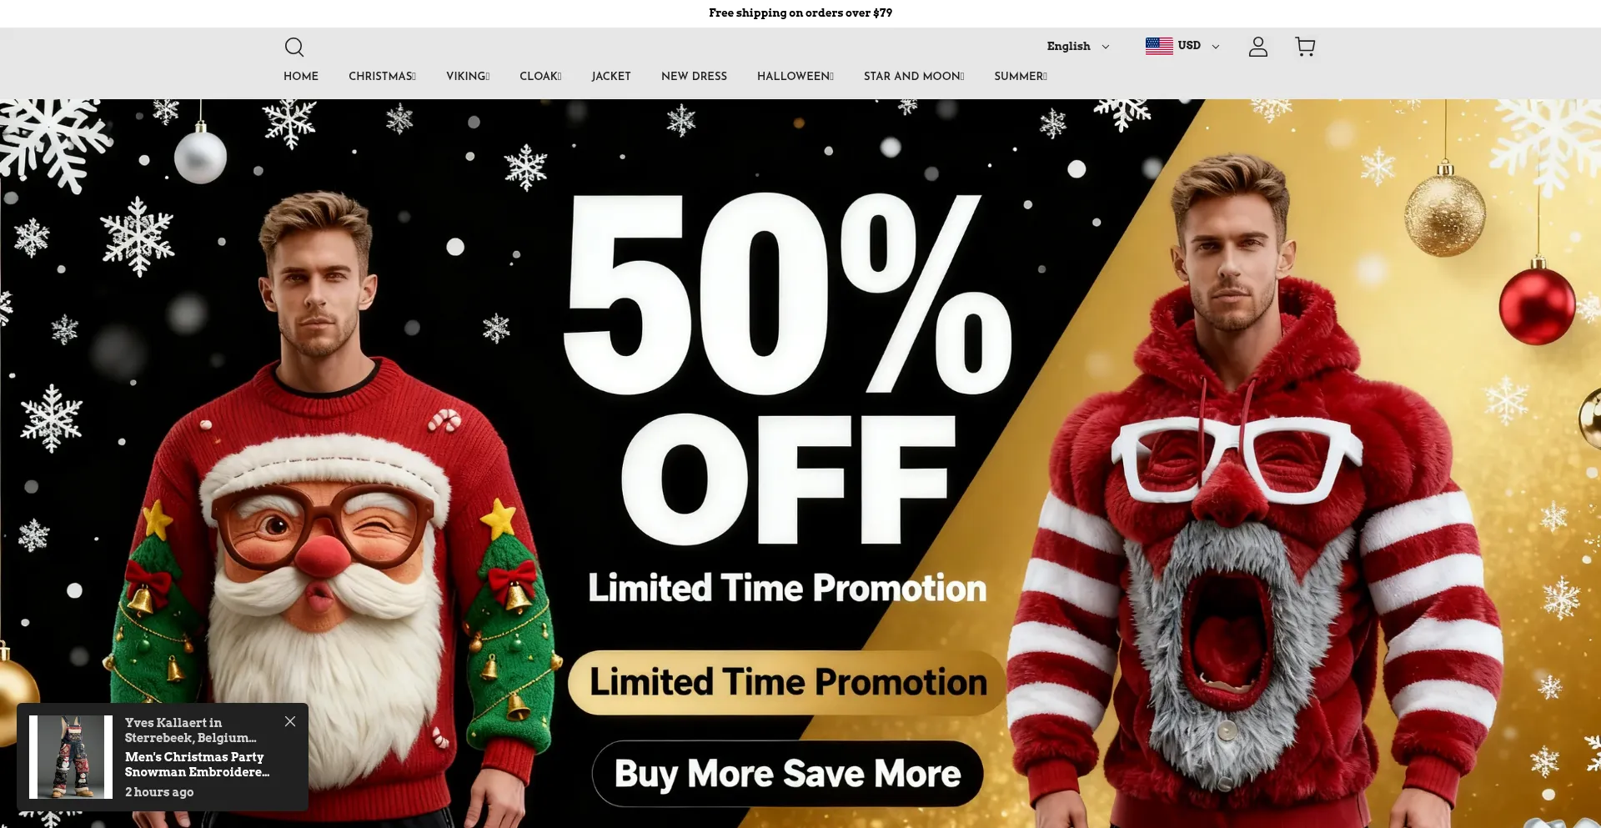Expand the Summer menu category
Viewport: 1601px width, 828px height.
[1021, 76]
